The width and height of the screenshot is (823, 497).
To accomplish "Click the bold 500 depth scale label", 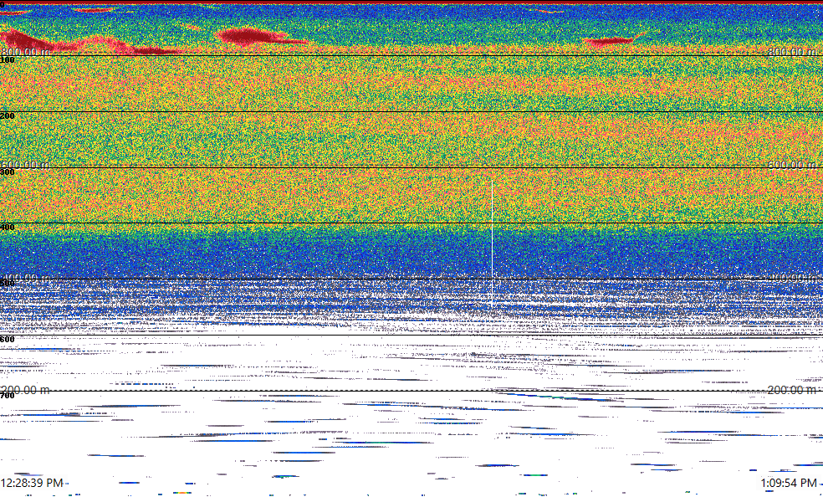I will coord(8,284).
